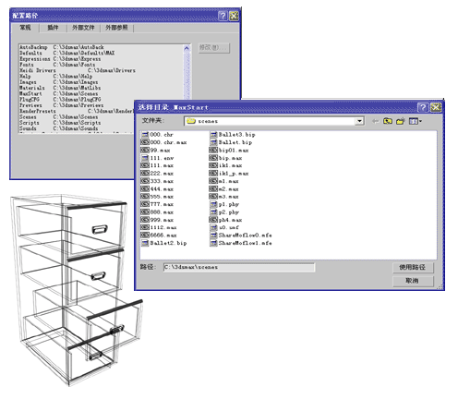Select file name 6666.max
458x399 pixels.
(163, 236)
